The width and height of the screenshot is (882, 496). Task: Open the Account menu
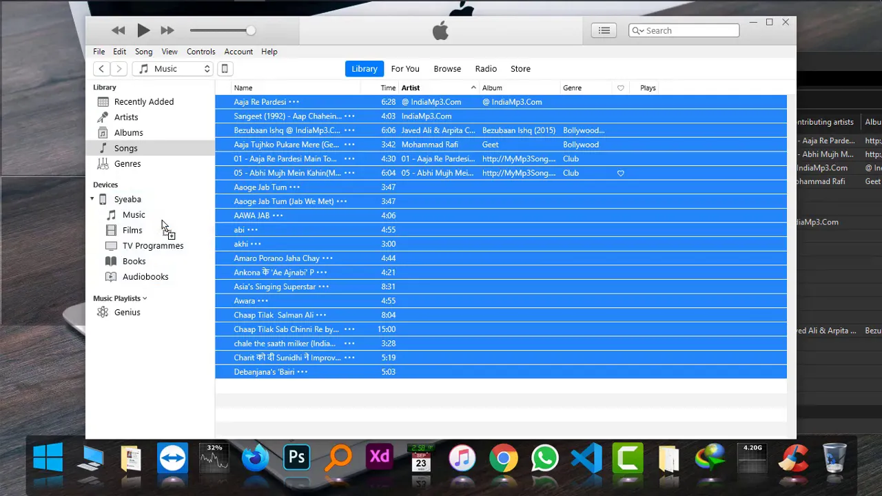(x=238, y=52)
